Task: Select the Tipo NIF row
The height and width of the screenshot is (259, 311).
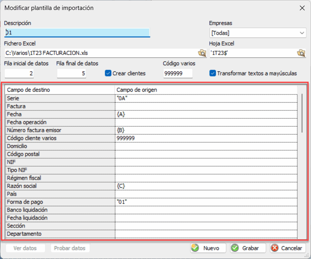Action: pos(60,170)
